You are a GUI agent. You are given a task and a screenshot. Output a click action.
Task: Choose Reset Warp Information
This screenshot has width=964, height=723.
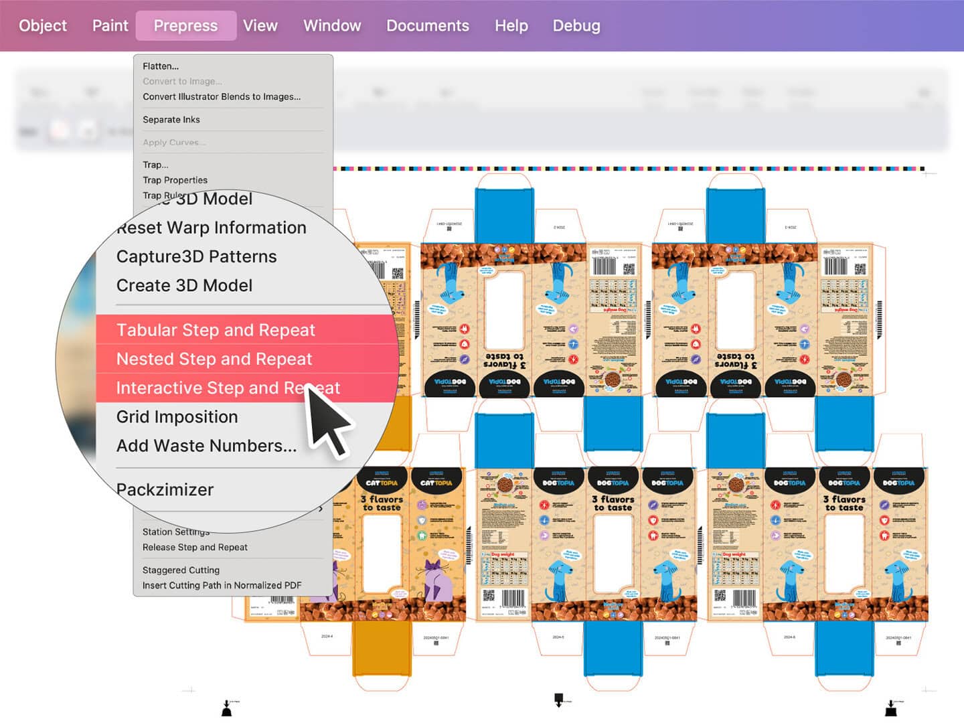click(211, 228)
